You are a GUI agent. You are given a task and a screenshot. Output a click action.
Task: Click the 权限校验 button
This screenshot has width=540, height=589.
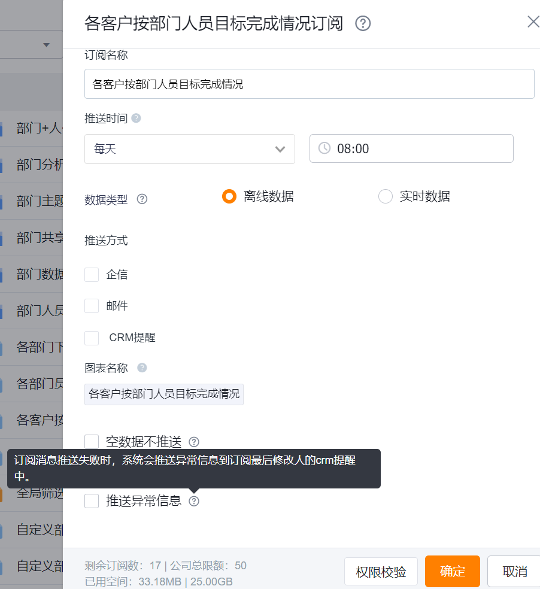tap(381, 571)
